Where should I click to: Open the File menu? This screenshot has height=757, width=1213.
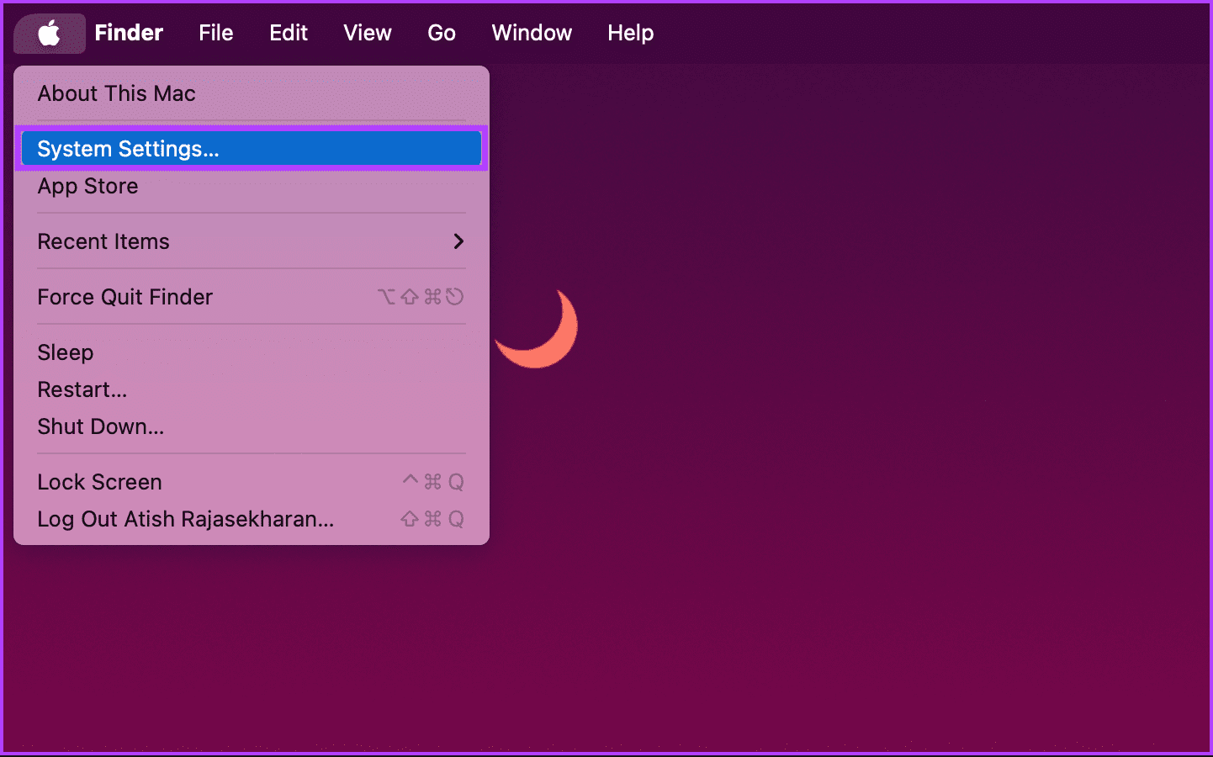click(x=215, y=33)
